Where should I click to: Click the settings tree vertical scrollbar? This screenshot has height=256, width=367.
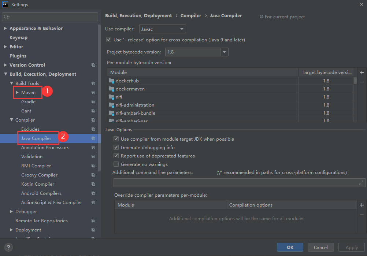[99, 98]
